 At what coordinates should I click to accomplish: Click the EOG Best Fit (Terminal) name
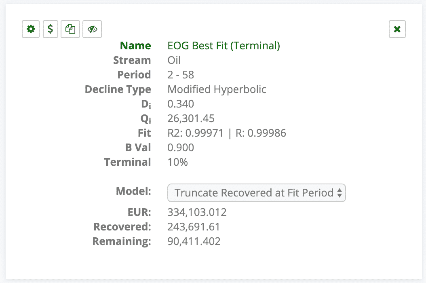(224, 46)
